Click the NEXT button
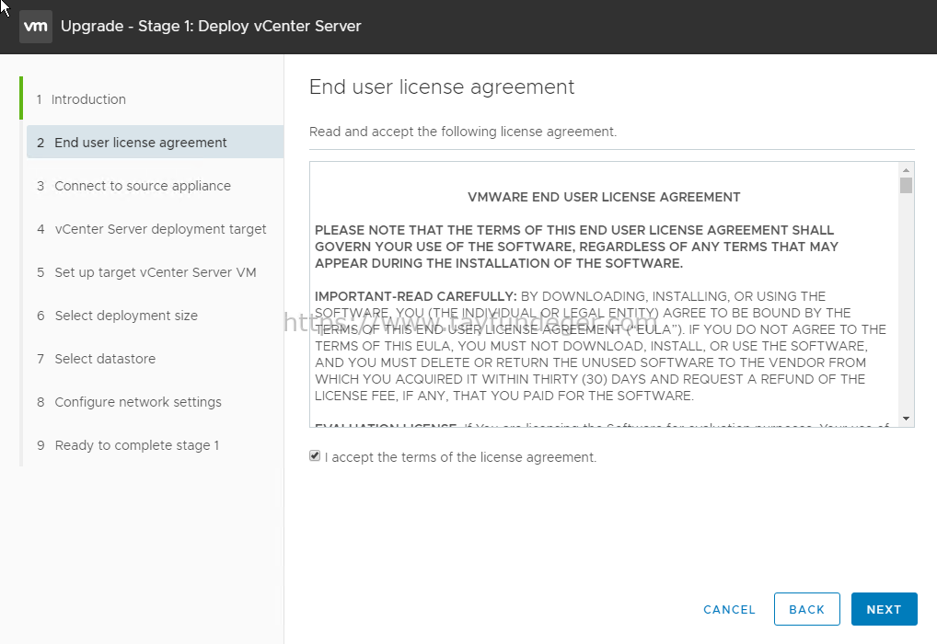This screenshot has width=937, height=644. 884,609
